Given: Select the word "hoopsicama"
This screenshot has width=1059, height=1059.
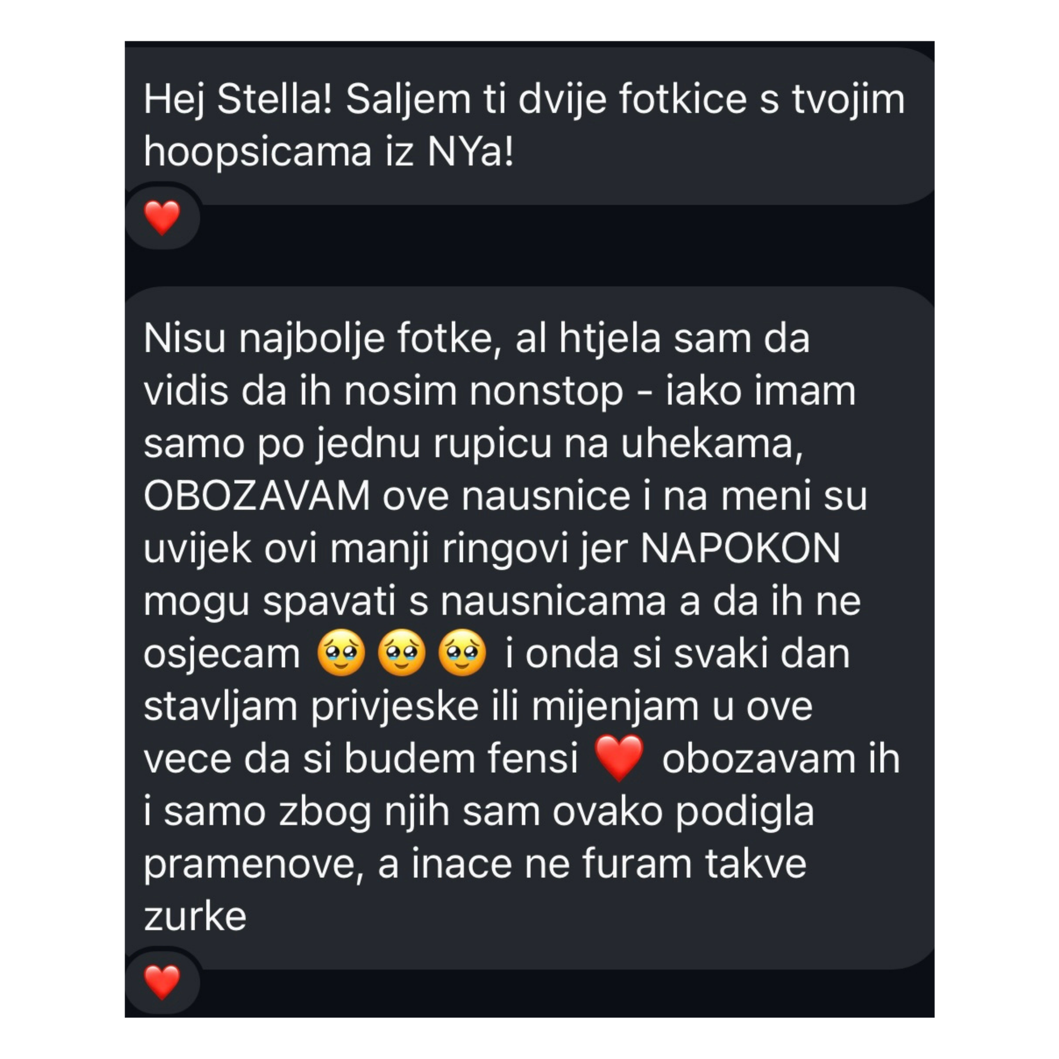Looking at the screenshot, I should pos(258,153).
